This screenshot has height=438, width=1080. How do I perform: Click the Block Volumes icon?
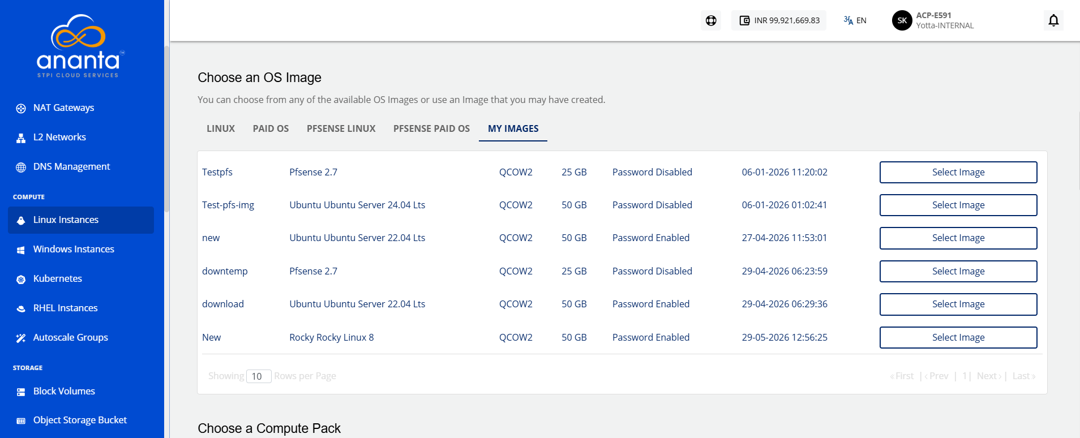coord(21,392)
